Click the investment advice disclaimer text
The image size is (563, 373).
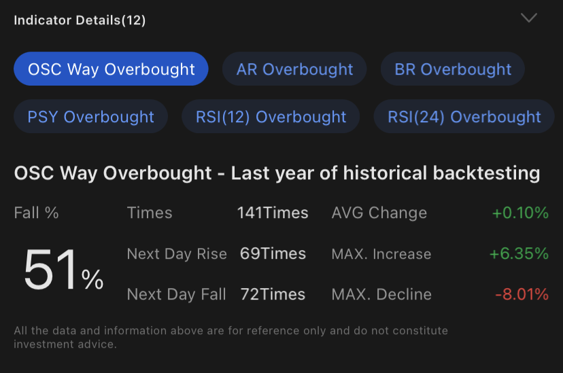point(231,337)
